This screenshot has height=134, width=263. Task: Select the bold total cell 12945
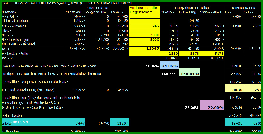pos(144,49)
